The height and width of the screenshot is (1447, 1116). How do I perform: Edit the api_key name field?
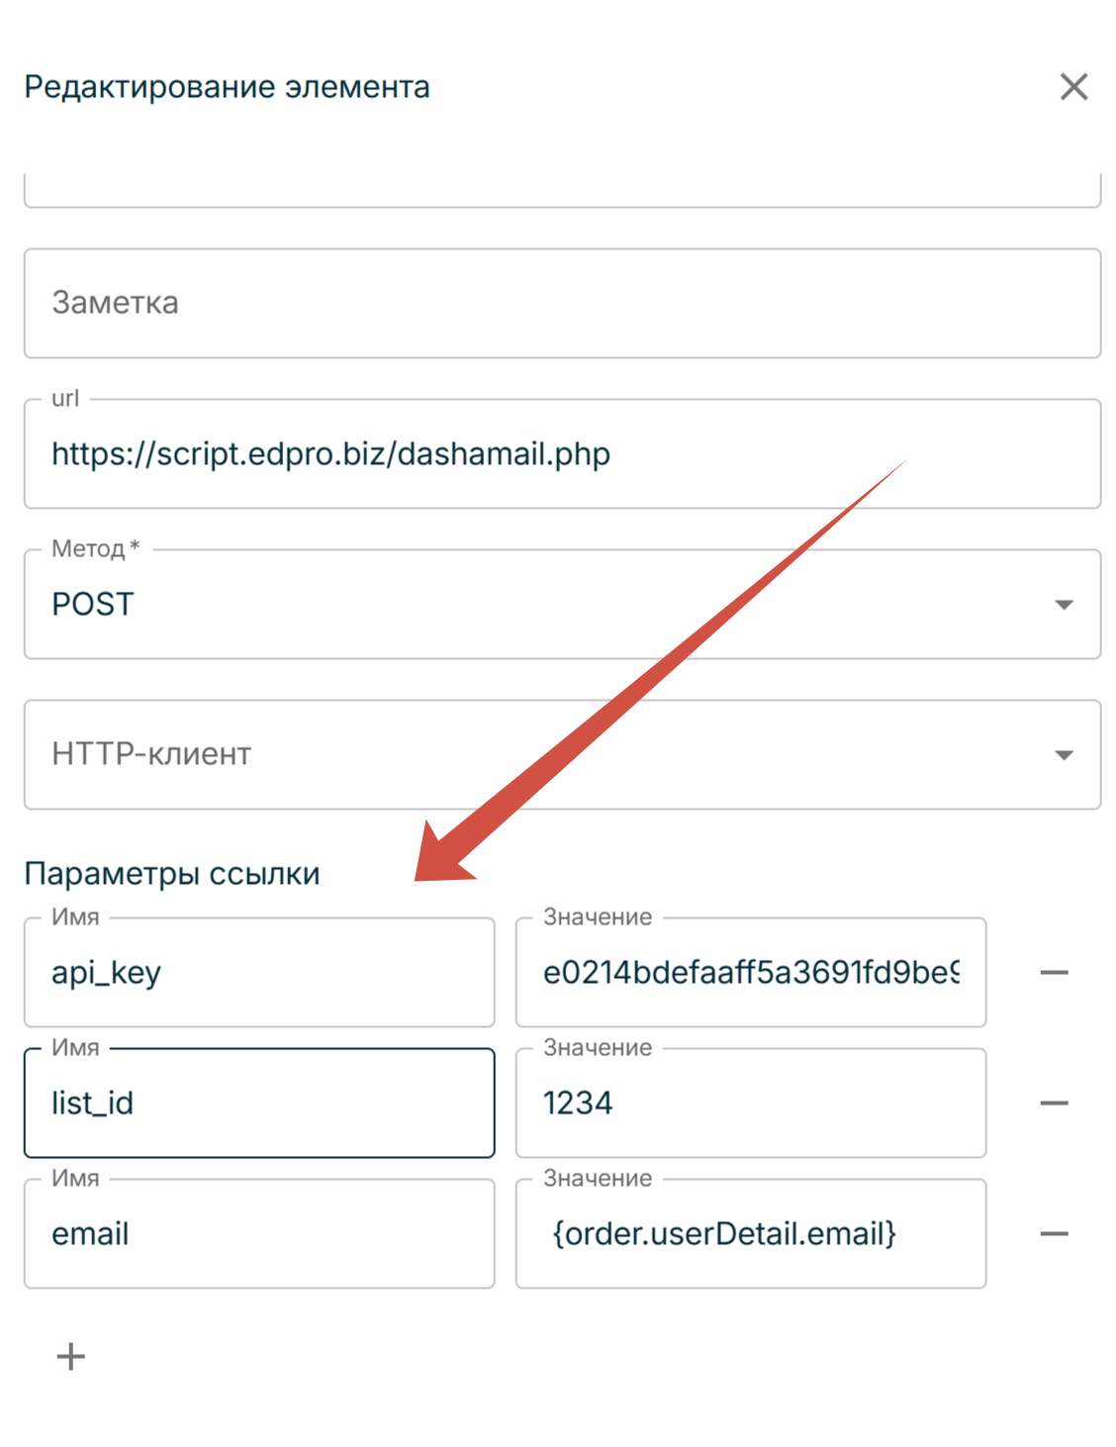(259, 973)
